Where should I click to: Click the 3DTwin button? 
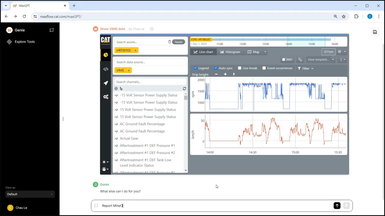(328, 52)
